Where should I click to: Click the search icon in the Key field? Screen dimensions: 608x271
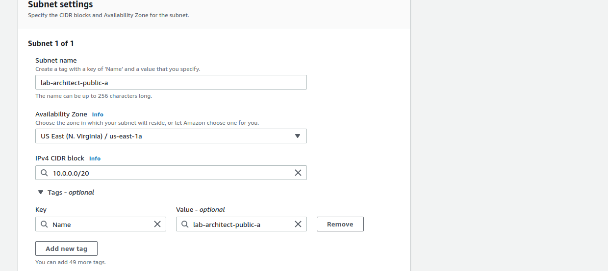point(44,224)
